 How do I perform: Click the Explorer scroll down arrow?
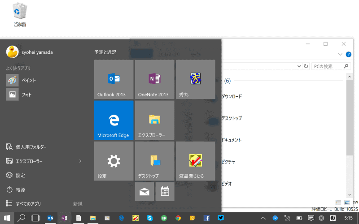tap(350, 195)
